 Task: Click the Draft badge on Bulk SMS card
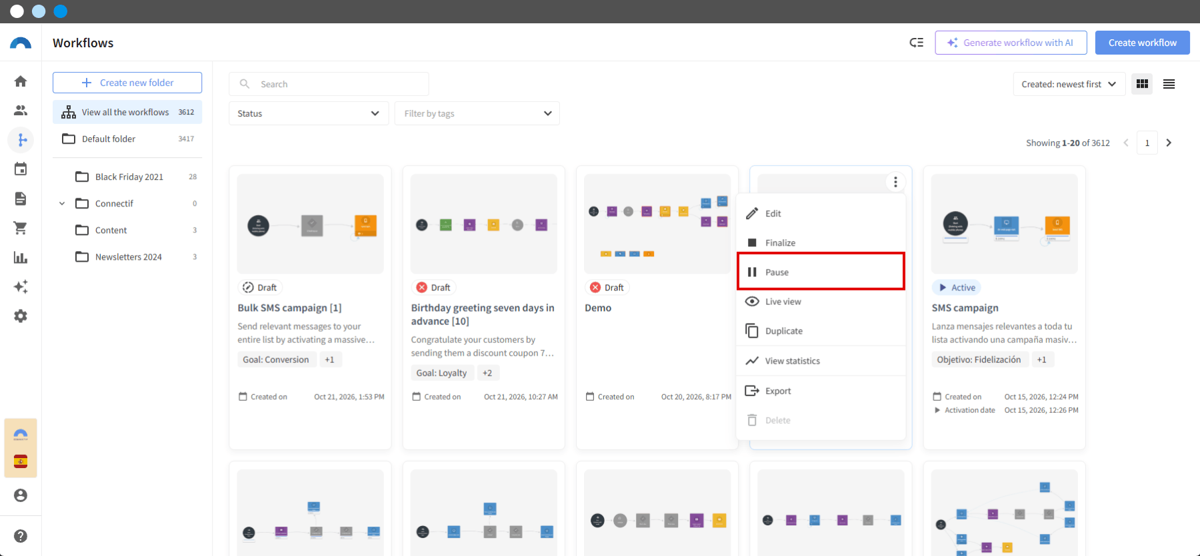(x=260, y=288)
